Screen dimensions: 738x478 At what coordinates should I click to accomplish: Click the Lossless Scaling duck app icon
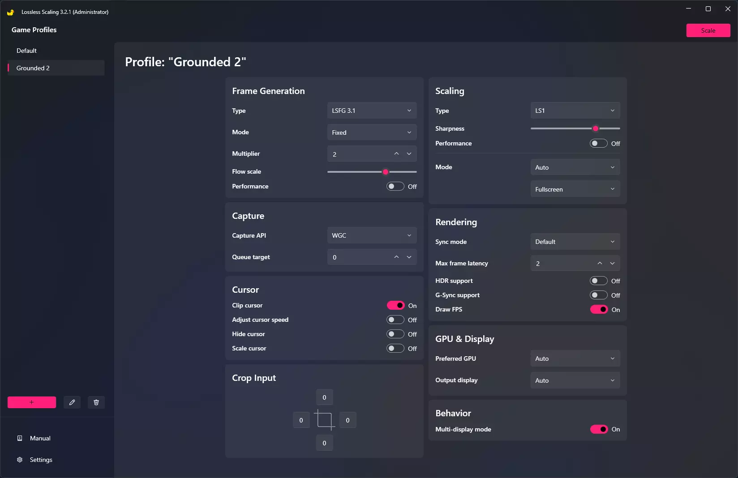pyautogui.click(x=11, y=12)
